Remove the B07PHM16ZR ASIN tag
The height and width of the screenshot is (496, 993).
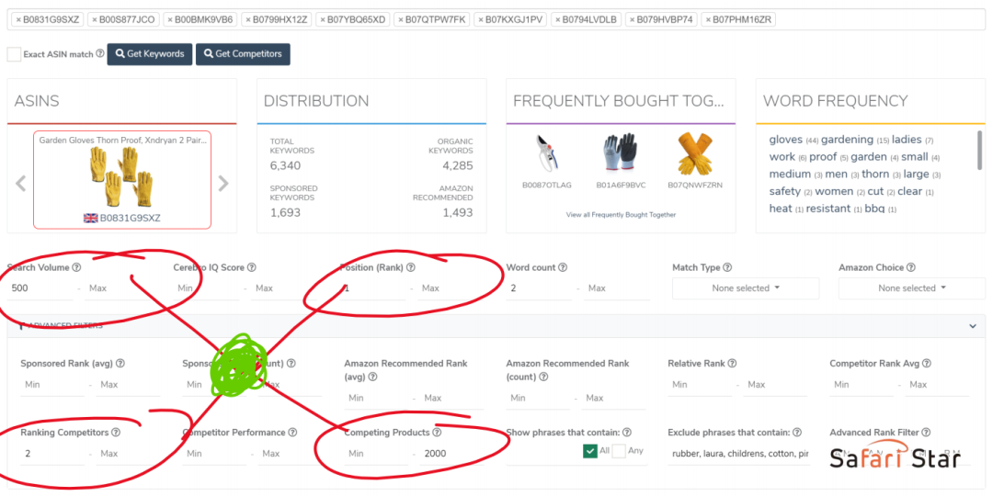tap(707, 19)
